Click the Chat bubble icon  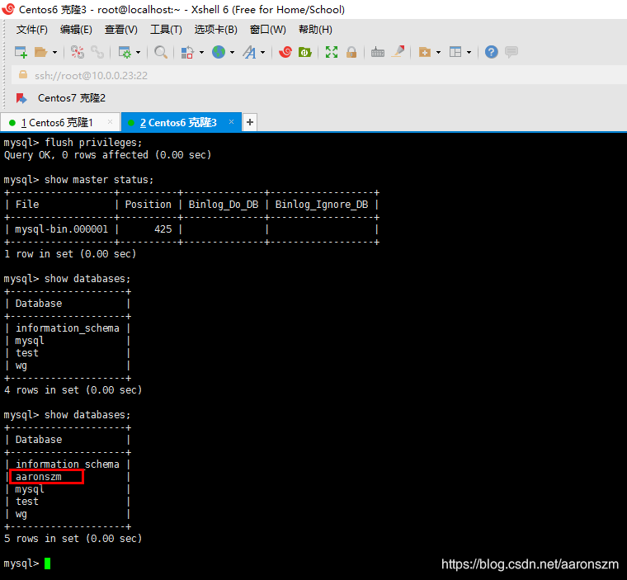pyautogui.click(x=511, y=52)
